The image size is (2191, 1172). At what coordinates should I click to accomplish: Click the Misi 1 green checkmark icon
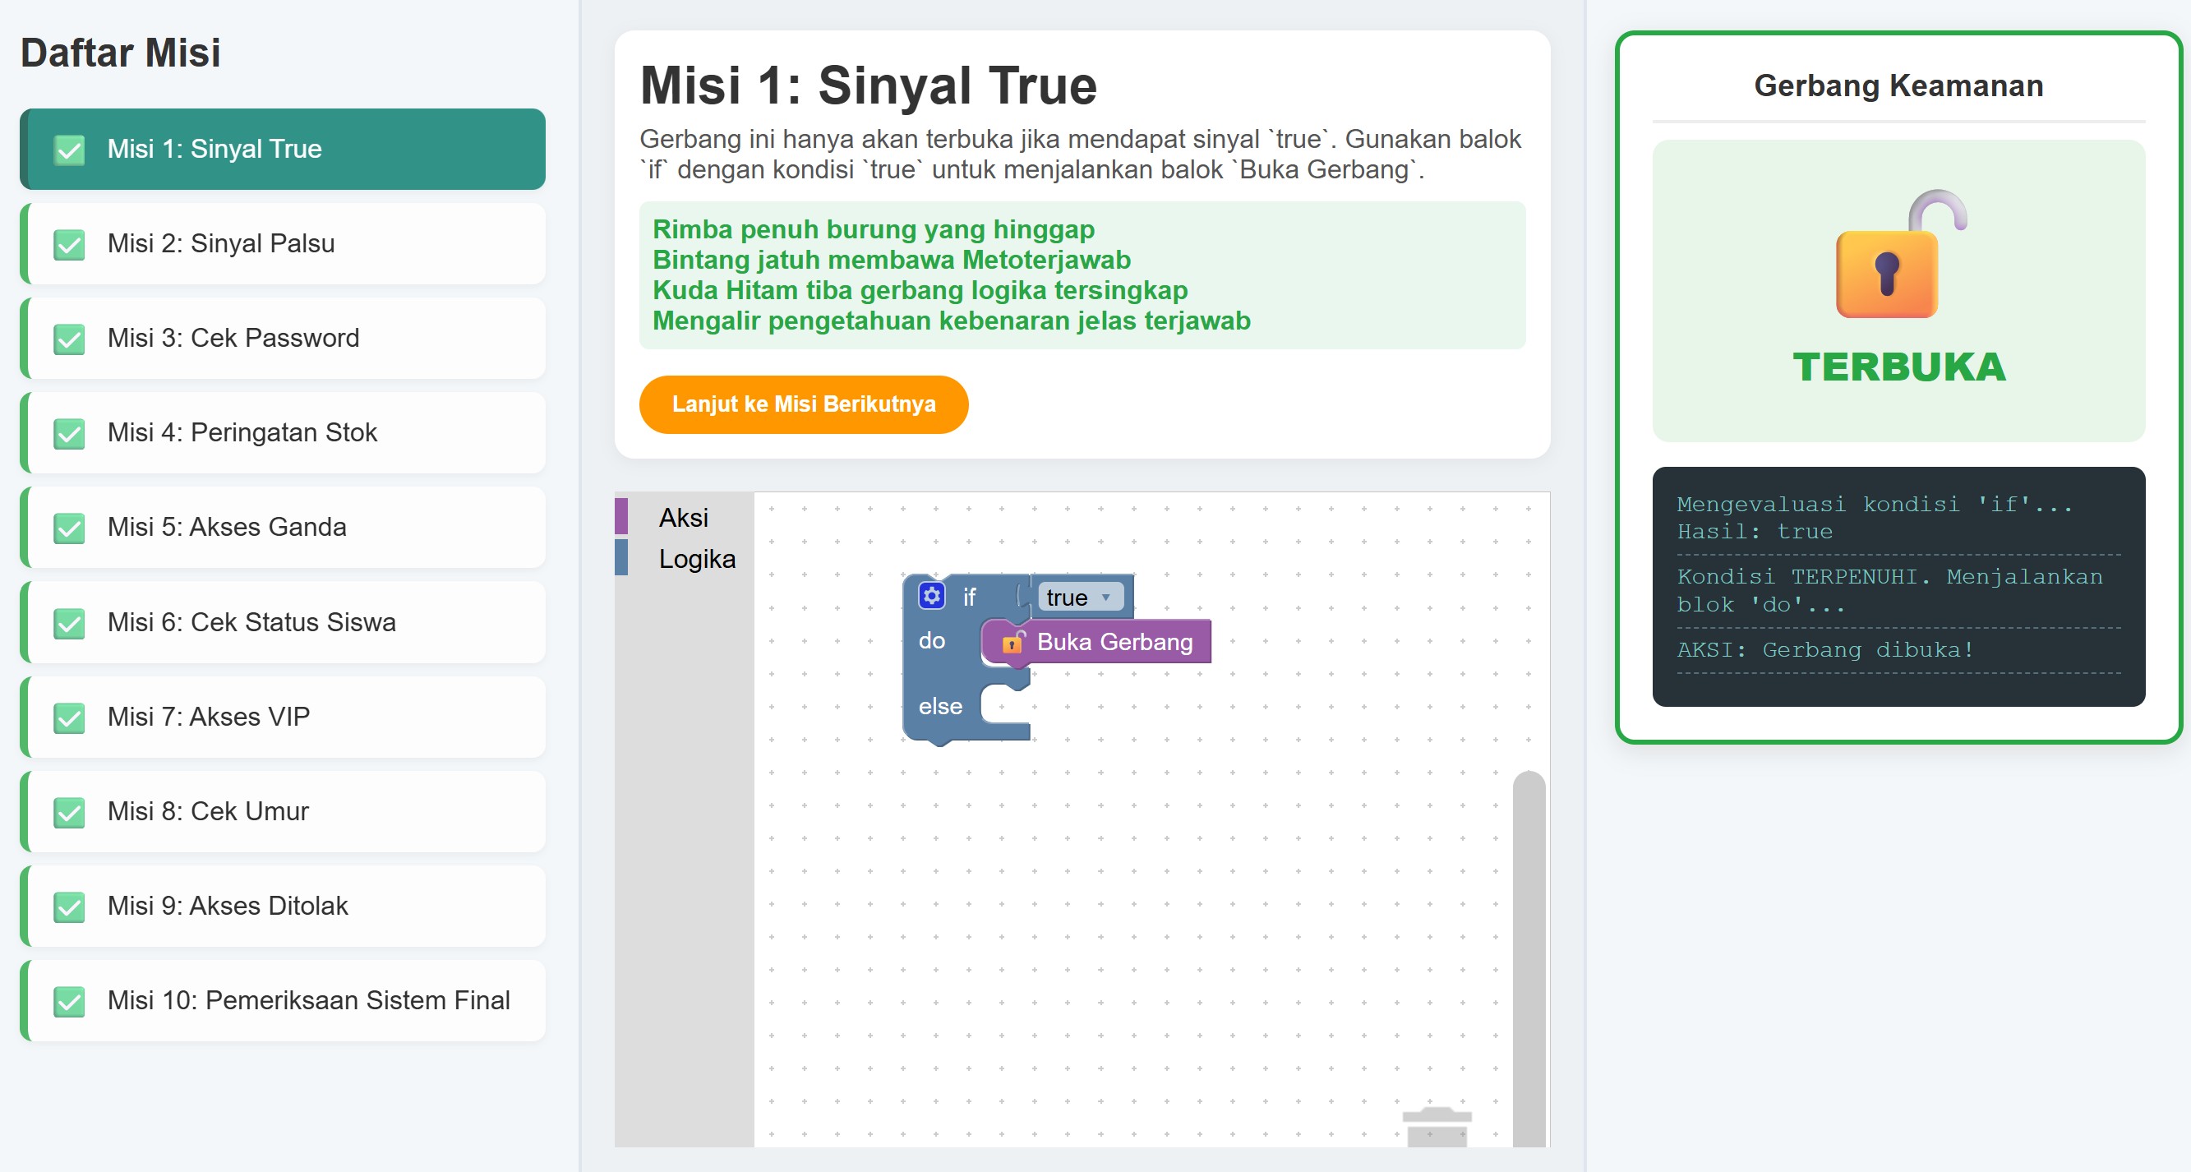point(69,150)
